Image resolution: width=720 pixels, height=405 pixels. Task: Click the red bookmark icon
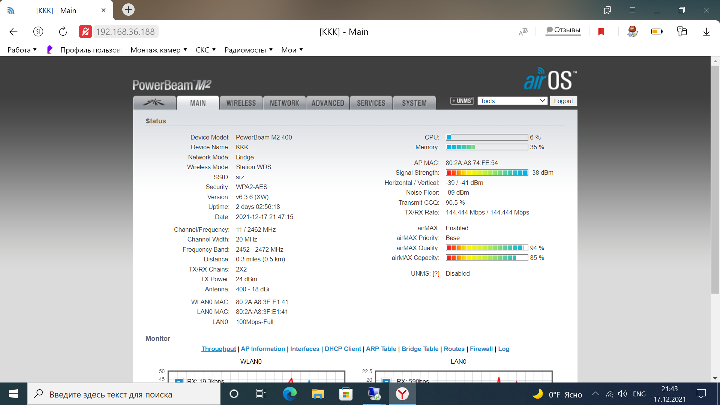click(x=601, y=32)
